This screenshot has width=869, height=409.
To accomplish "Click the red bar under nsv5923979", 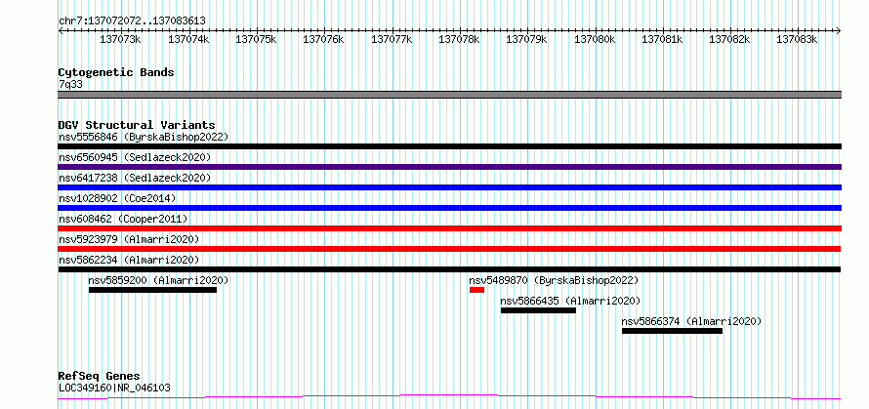I will click(x=449, y=249).
